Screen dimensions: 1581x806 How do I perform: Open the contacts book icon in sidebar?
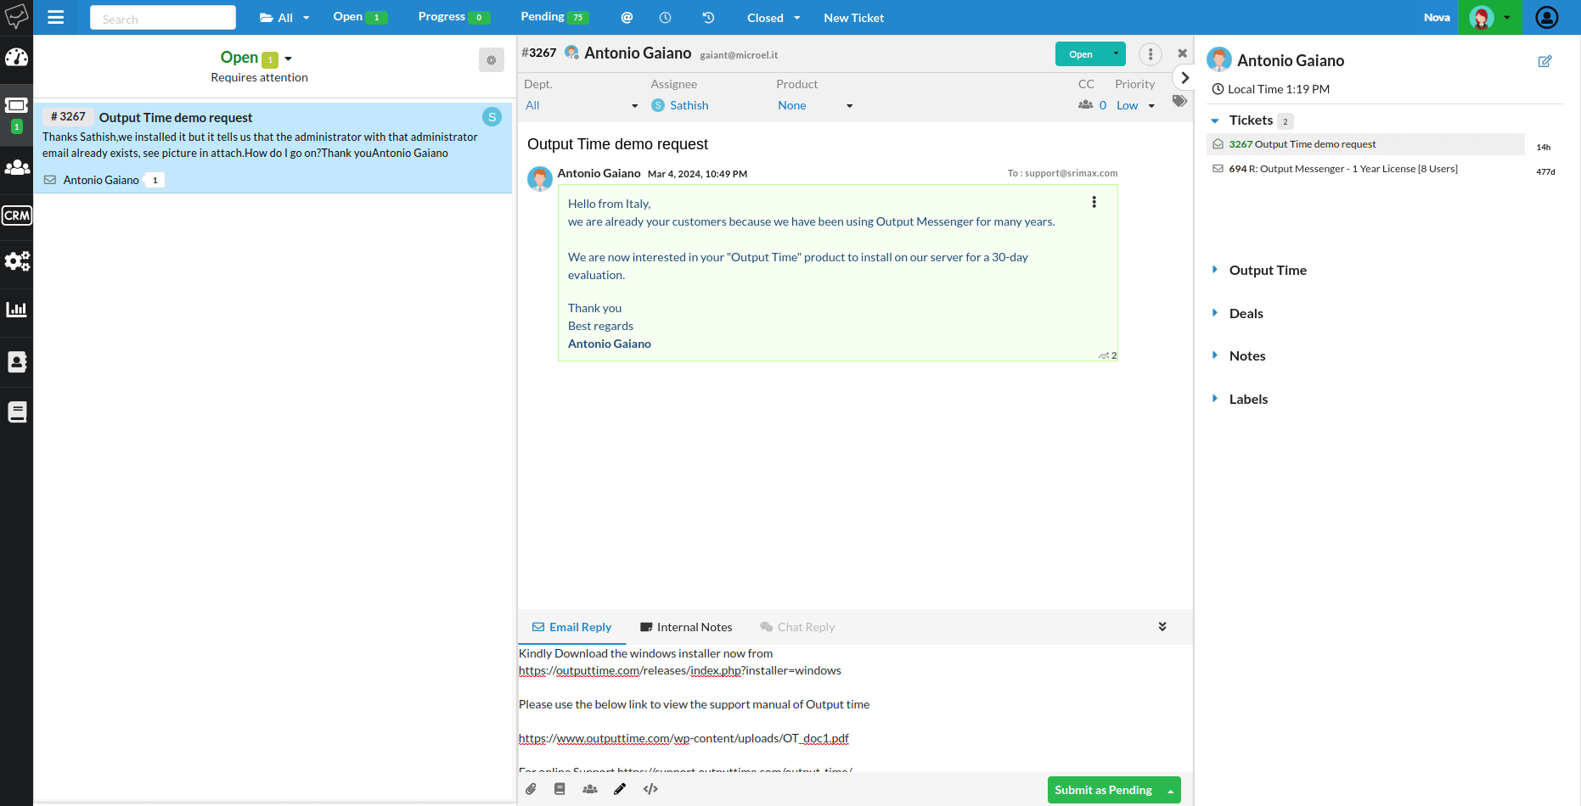coord(16,361)
